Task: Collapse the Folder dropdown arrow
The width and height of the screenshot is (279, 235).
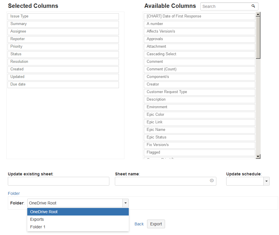Action: coord(125,203)
